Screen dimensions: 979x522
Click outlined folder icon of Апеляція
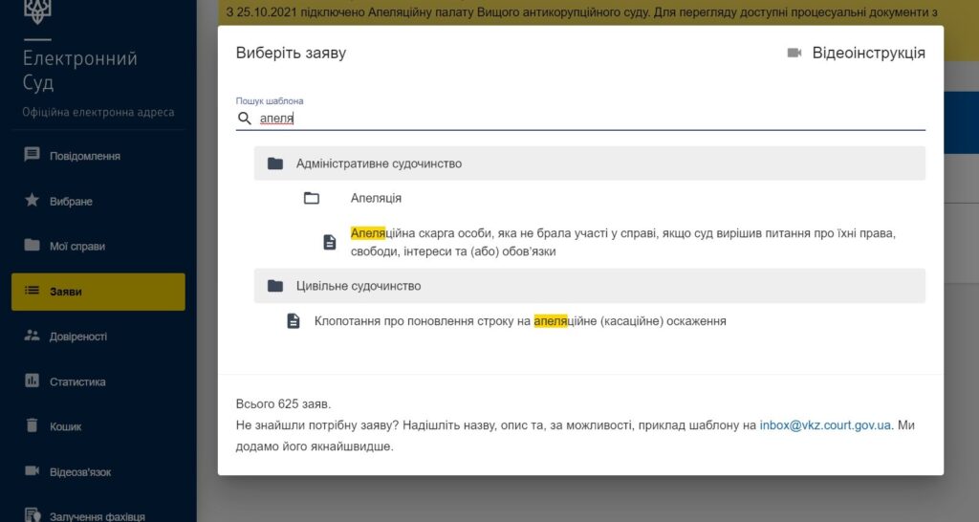click(312, 199)
